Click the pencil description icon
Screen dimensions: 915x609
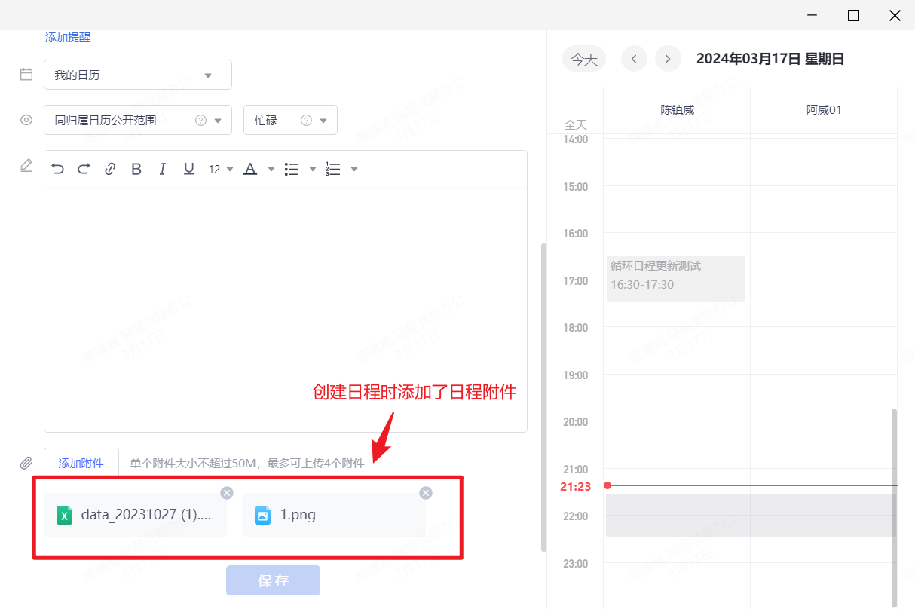pos(26,165)
